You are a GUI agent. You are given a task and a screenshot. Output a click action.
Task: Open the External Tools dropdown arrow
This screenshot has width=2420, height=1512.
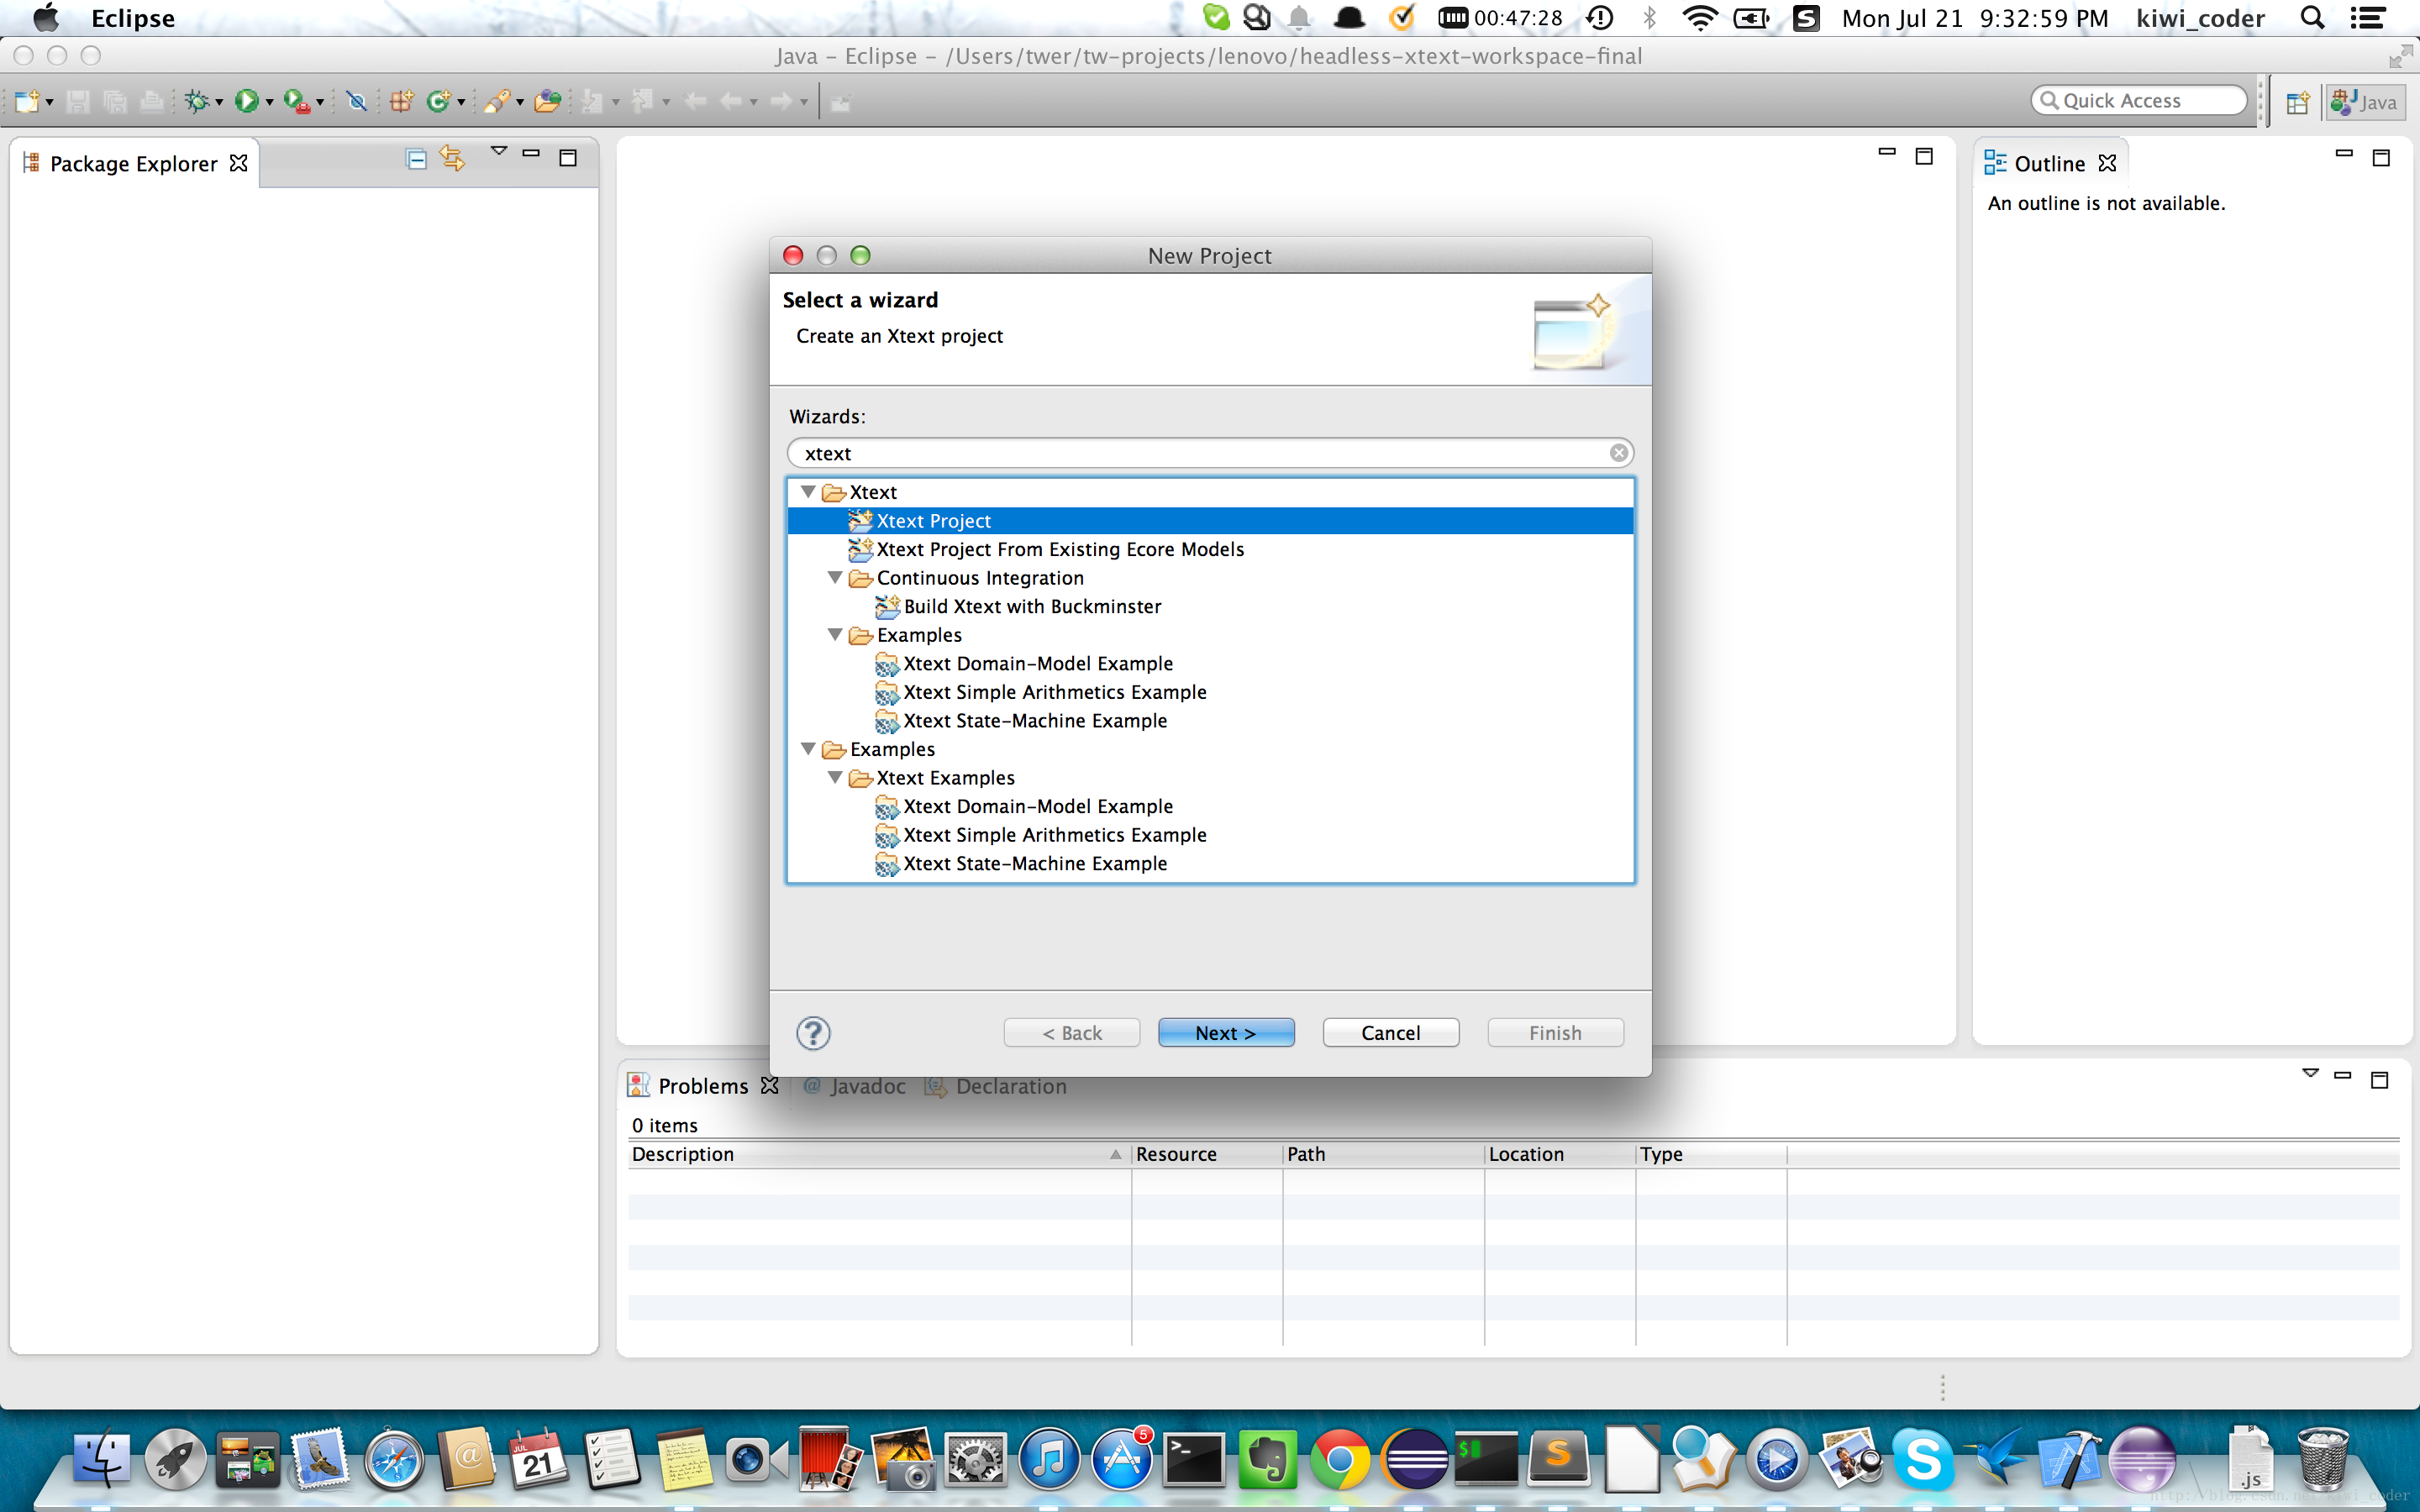pos(320,103)
